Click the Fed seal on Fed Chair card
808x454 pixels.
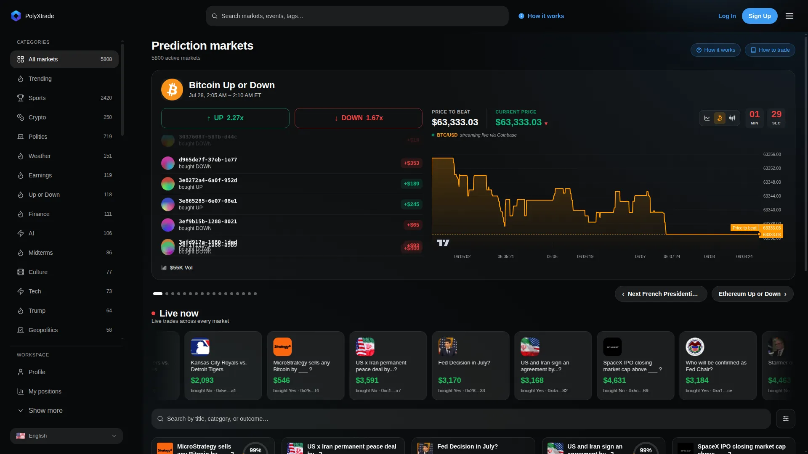pos(695,347)
